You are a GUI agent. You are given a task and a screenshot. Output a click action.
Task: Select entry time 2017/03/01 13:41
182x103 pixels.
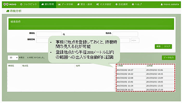125,82
